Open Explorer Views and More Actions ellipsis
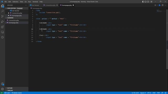Image resolution: width=168 pixels, height=94 pixels. (x=26, y=5)
